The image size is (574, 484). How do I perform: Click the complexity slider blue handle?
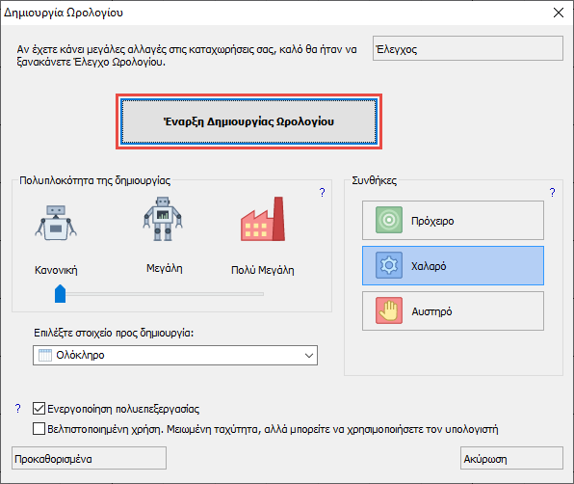[x=60, y=293]
